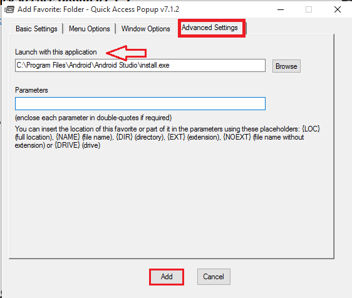
Task: Click the double-quotes hint text
Action: tap(93, 118)
